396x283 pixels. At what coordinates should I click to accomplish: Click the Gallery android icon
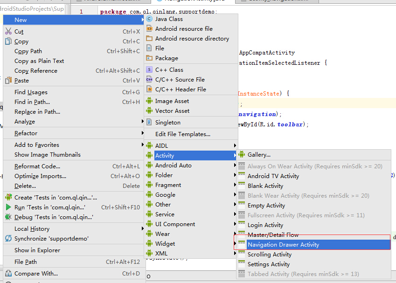point(242,154)
